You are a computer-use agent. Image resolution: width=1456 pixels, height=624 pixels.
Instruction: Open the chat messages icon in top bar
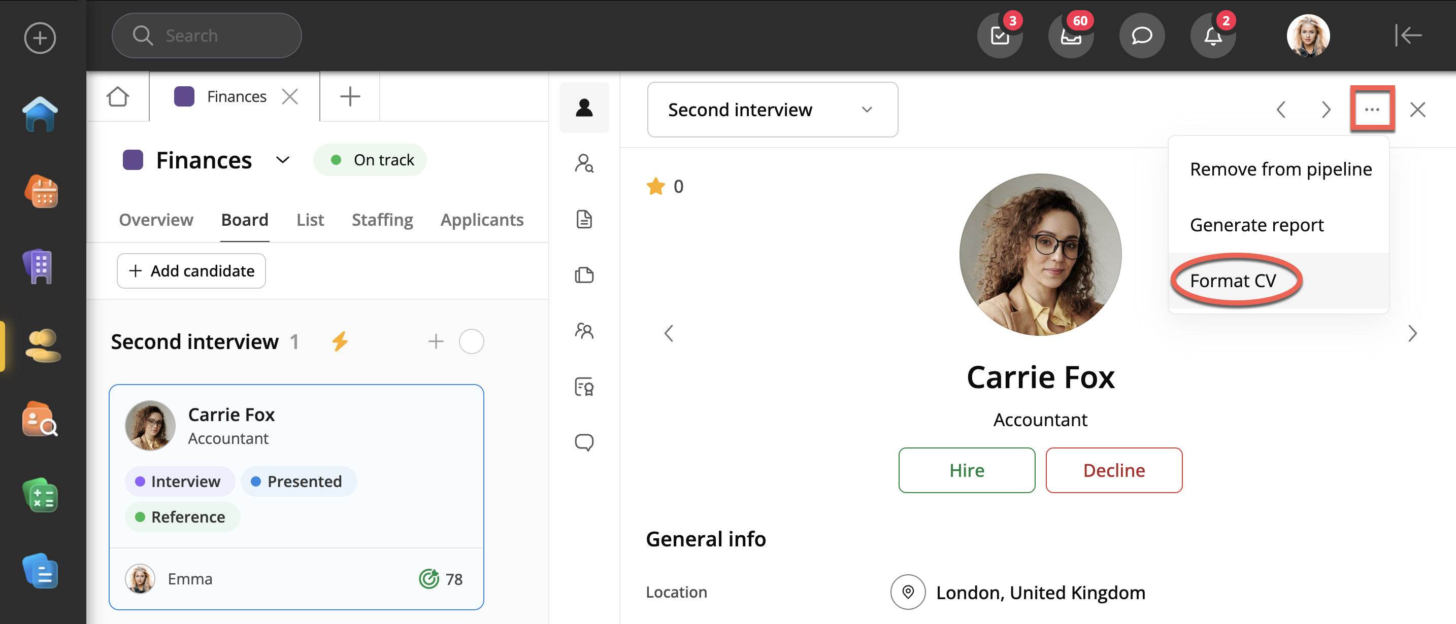coord(1141,36)
